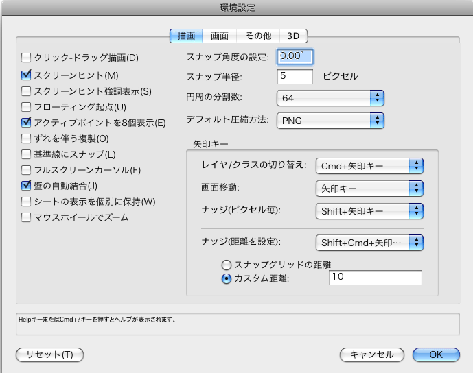Click リセット(T) button
This screenshot has height=373, width=473.
[x=49, y=354]
